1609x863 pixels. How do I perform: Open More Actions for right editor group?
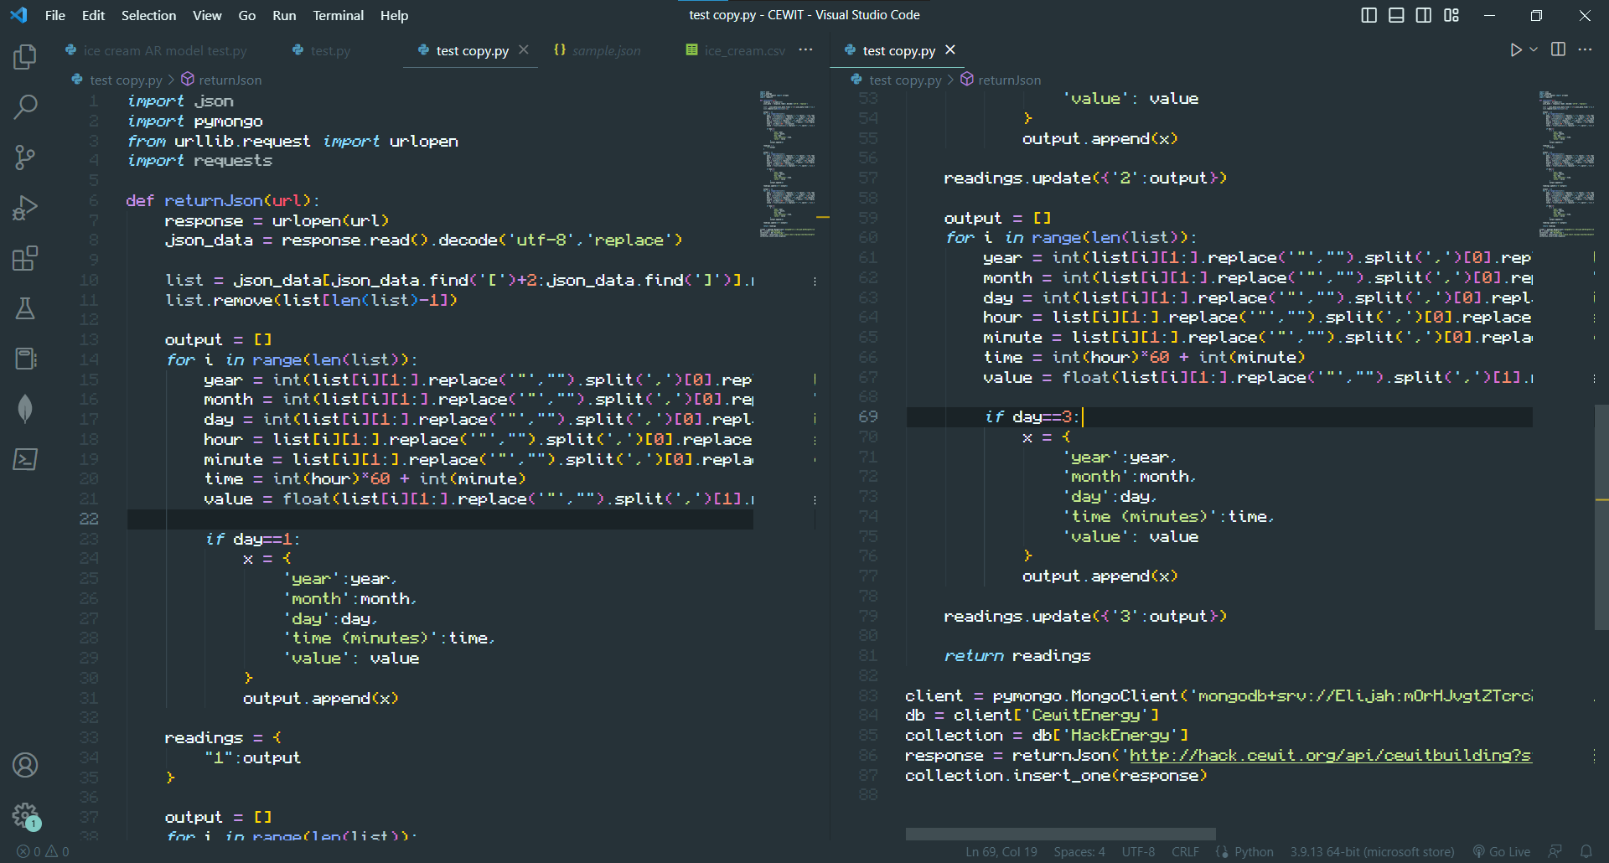pyautogui.click(x=1585, y=50)
